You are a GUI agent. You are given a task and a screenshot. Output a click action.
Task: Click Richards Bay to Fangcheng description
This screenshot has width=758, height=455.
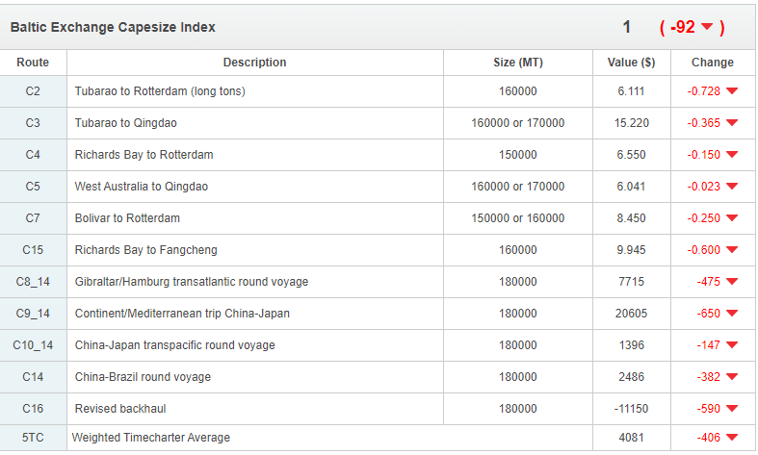[146, 250]
